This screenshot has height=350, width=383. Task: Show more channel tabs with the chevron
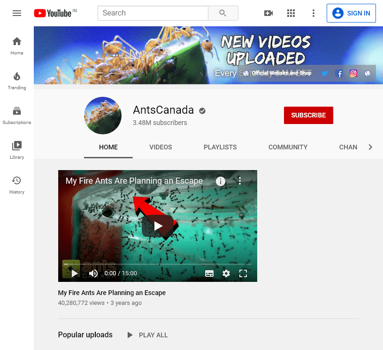tap(370, 147)
